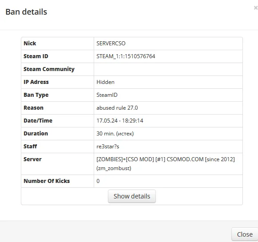The image size is (258, 242).
Task: Click the Number Of Kicks value 0
Action: click(98, 181)
